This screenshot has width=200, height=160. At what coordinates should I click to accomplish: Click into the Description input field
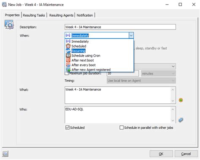coord(120,27)
